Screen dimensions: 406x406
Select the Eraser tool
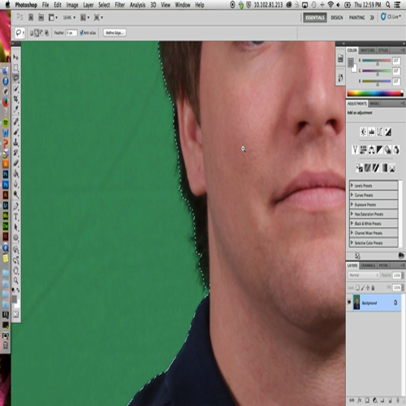point(15,163)
